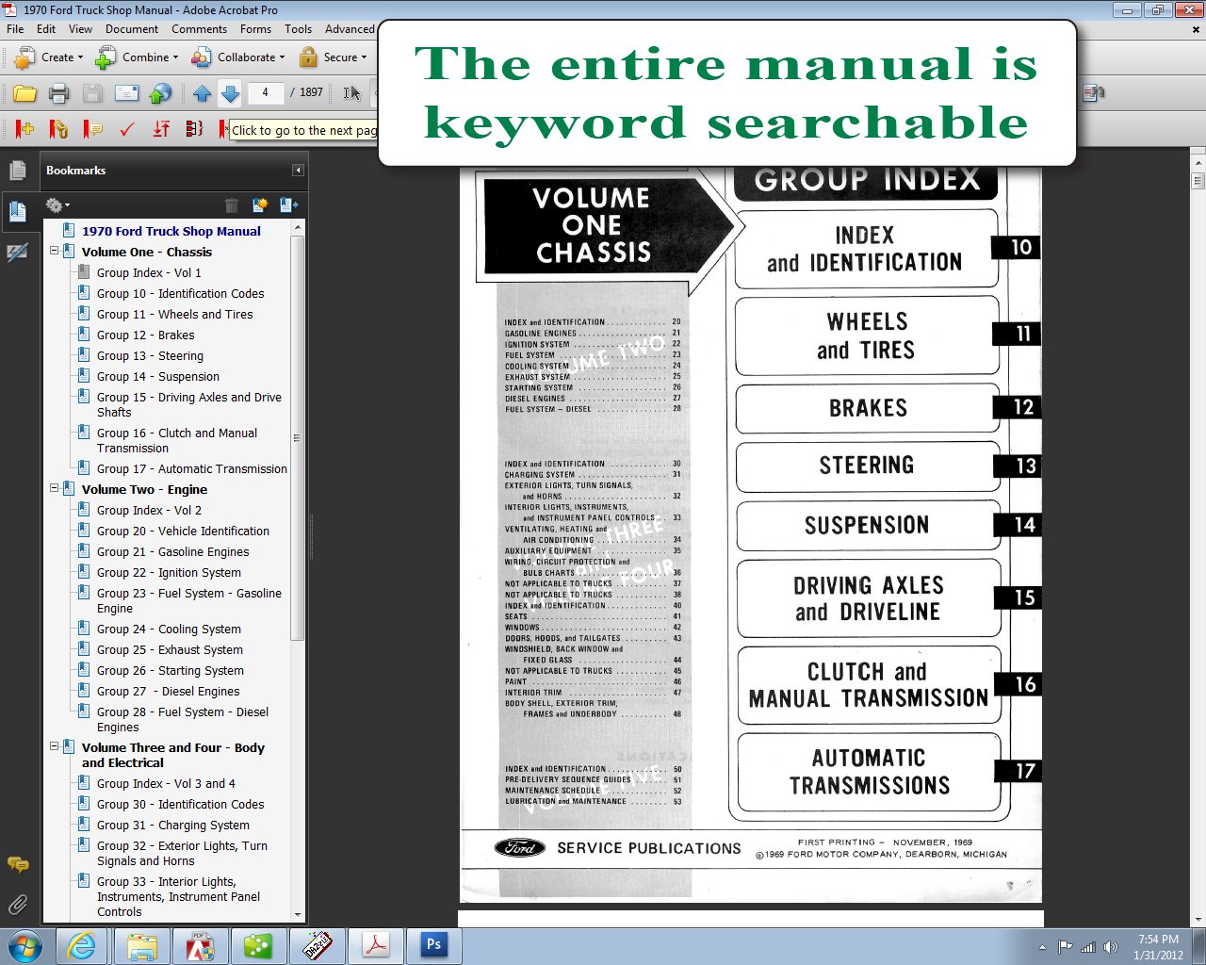Viewport: 1206px width, 965px height.
Task: Click the Bookmarks panel icon in the sidebar
Action: (20, 211)
